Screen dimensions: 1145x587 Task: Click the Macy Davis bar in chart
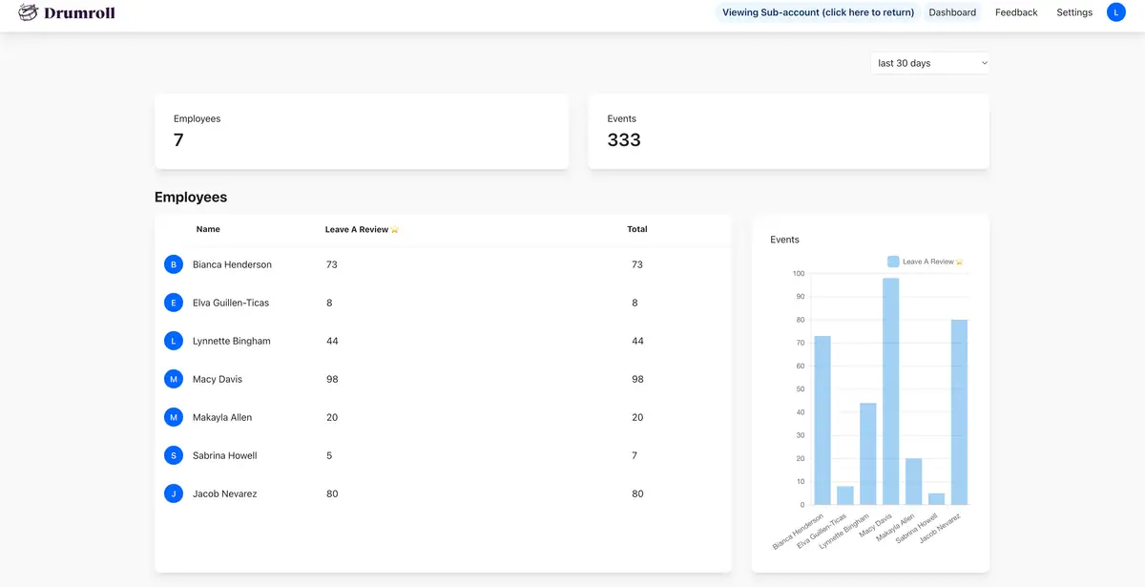point(890,391)
